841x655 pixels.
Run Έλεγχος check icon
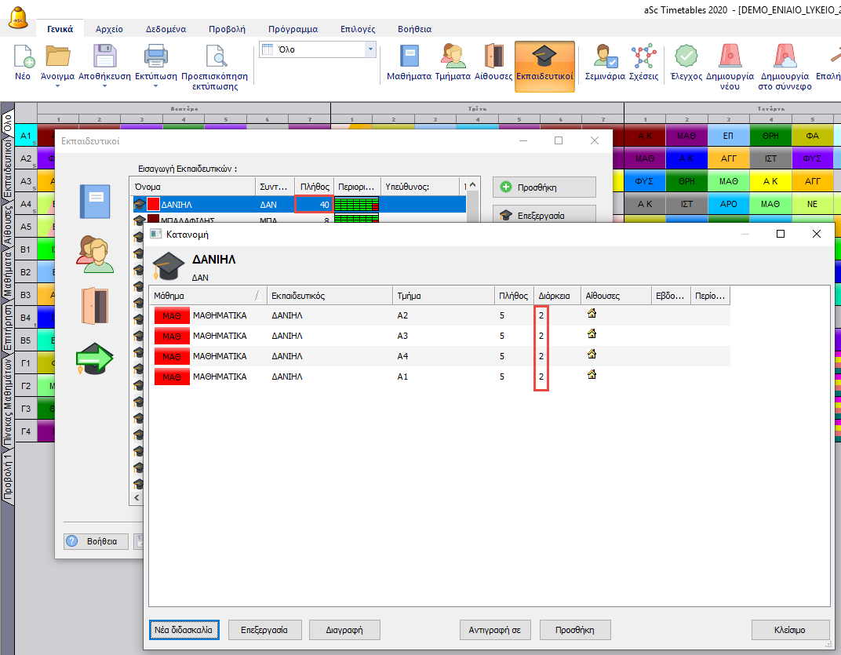click(686, 63)
